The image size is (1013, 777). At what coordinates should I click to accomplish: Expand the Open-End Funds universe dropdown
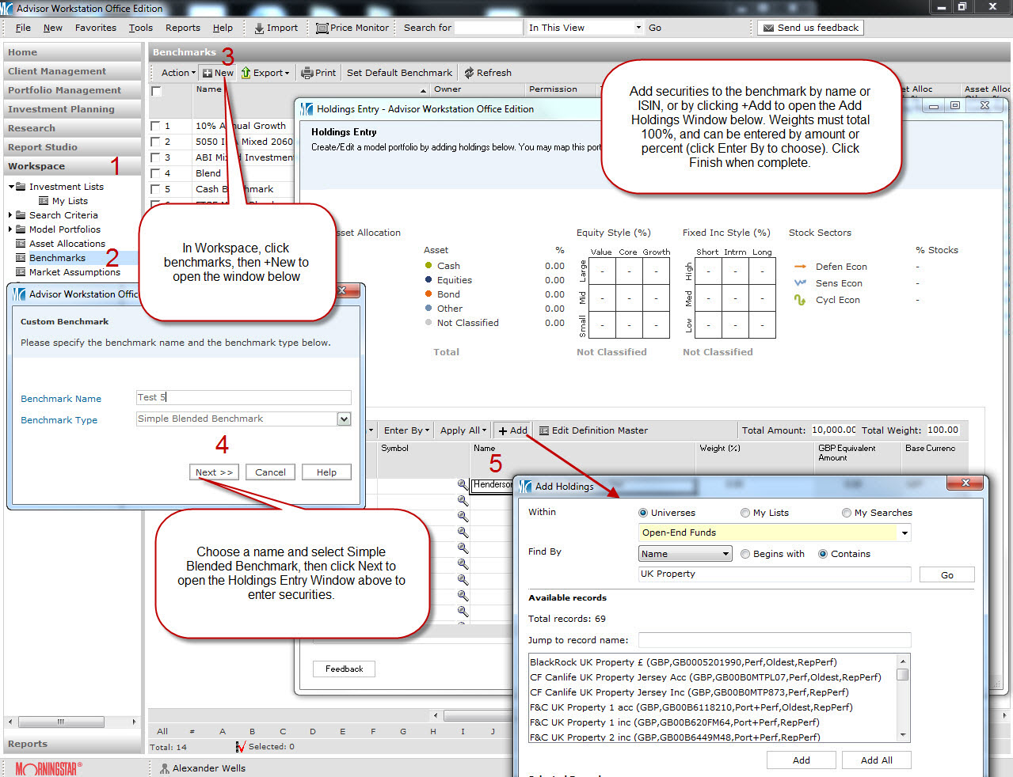[x=904, y=533]
